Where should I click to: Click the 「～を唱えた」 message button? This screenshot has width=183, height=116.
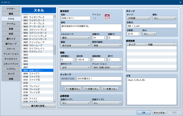(x=73, y=89)
